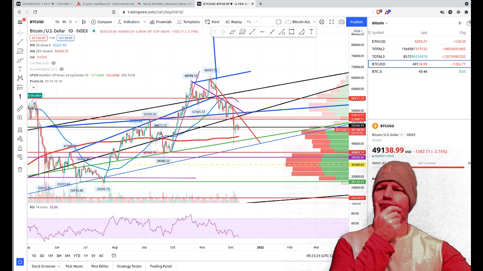This screenshot has height=271, width=483.
Task: Select ETHUSD in the watchlist
Action: click(x=419, y=41)
